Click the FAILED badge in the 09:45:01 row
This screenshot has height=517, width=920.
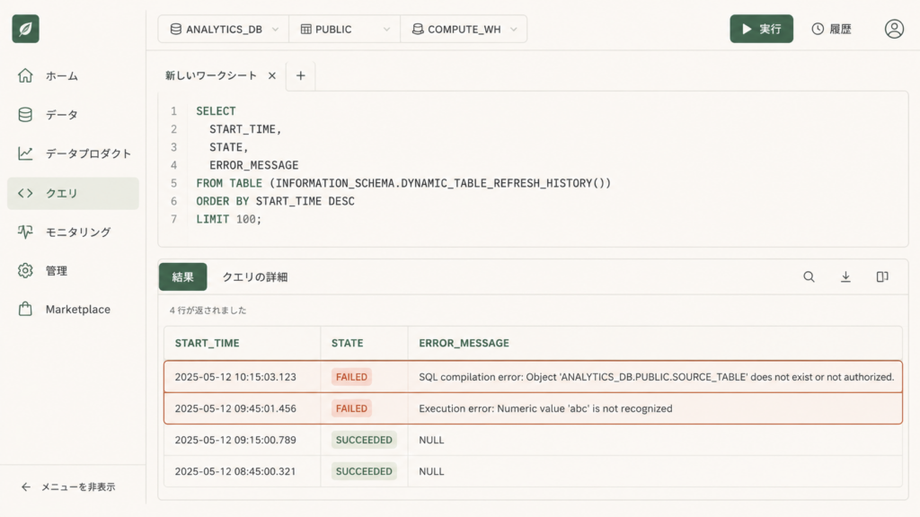click(x=351, y=408)
